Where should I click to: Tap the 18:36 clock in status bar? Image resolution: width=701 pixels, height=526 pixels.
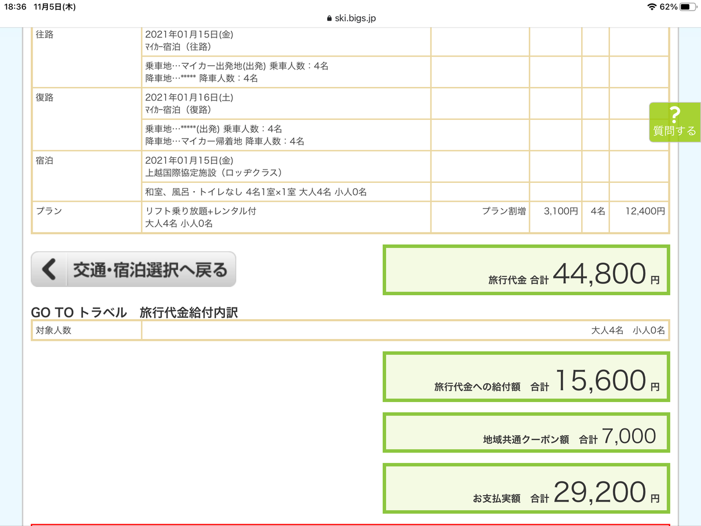(x=15, y=6)
